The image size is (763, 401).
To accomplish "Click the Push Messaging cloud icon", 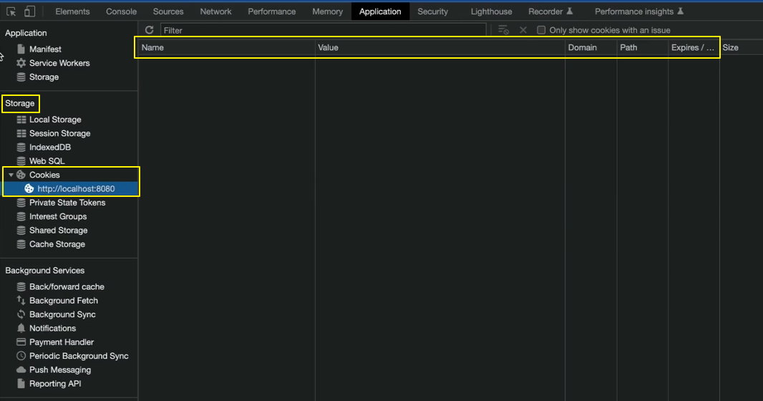I will [21, 370].
